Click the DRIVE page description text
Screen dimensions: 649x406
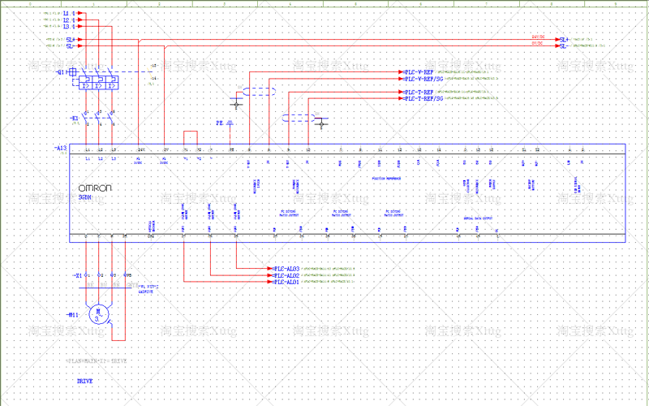tap(85, 381)
